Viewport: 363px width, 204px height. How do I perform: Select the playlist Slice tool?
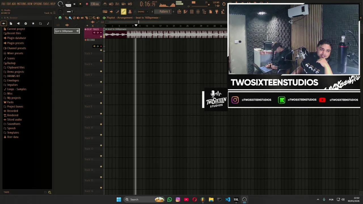(86, 18)
